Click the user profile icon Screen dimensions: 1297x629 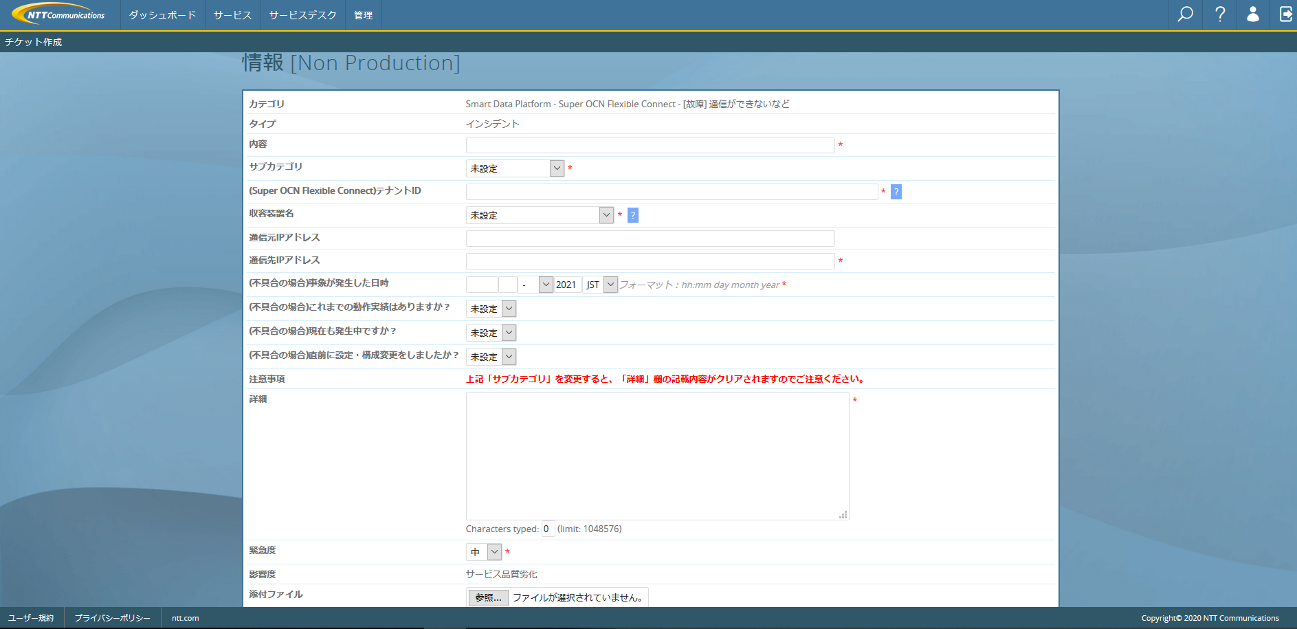(x=1253, y=14)
